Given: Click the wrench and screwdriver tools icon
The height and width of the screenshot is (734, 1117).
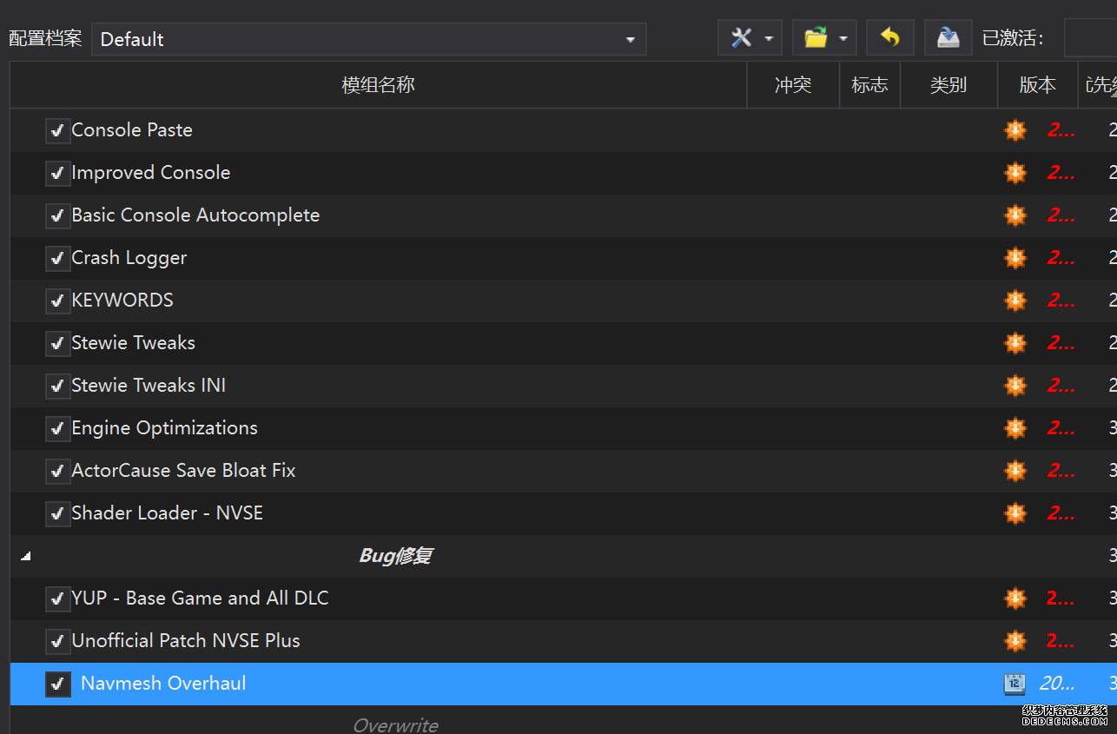Looking at the screenshot, I should tap(741, 38).
